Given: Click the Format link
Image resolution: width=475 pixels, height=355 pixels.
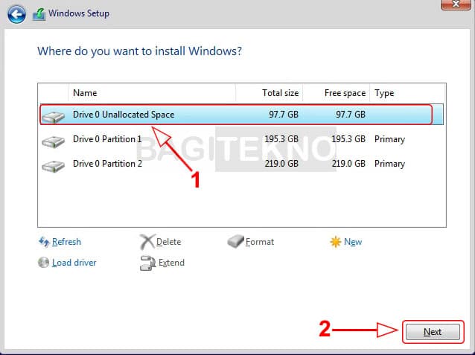Looking at the screenshot, I should (260, 242).
